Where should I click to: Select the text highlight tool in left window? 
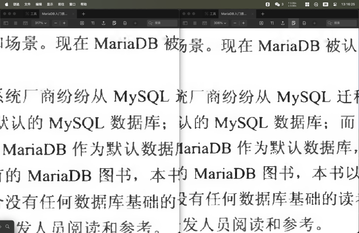[x=82, y=23]
